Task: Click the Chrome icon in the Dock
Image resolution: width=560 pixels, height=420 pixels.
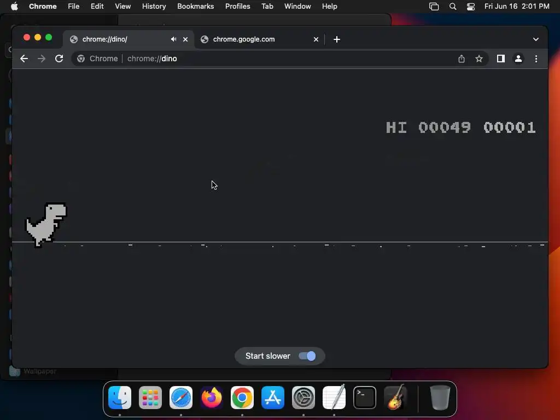Action: [x=242, y=398]
